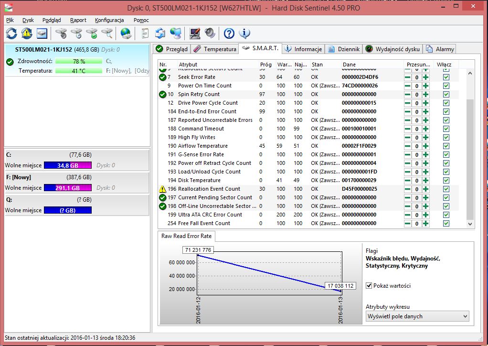Open help with blue question mark icon
Image resolution: width=488 pixels, height=346 pixels.
click(x=229, y=33)
